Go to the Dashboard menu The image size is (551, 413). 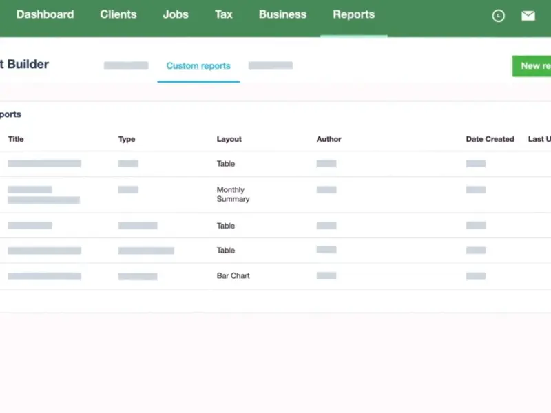tap(45, 14)
